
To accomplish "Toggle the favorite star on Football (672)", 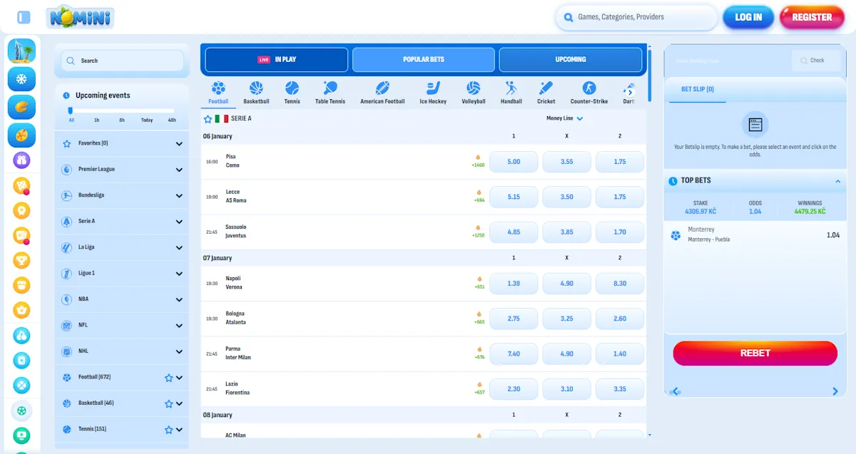I will [169, 377].
